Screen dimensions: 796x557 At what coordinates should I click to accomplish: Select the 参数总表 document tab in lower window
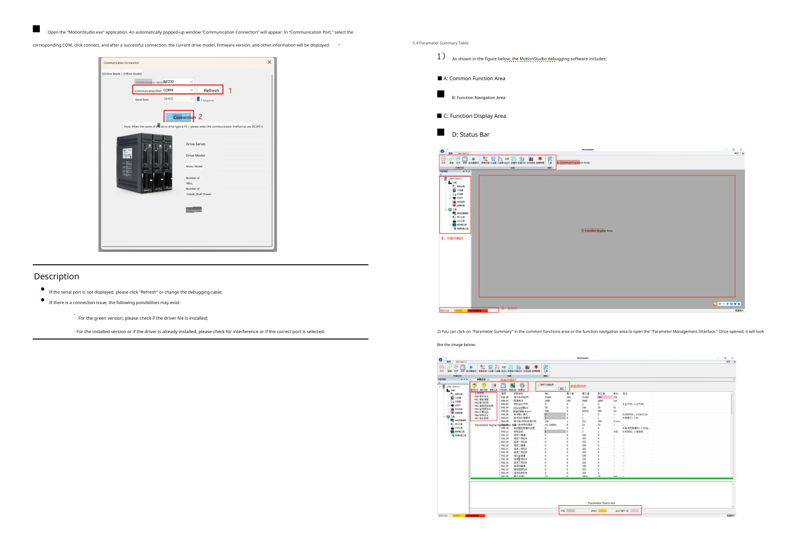coord(481,379)
